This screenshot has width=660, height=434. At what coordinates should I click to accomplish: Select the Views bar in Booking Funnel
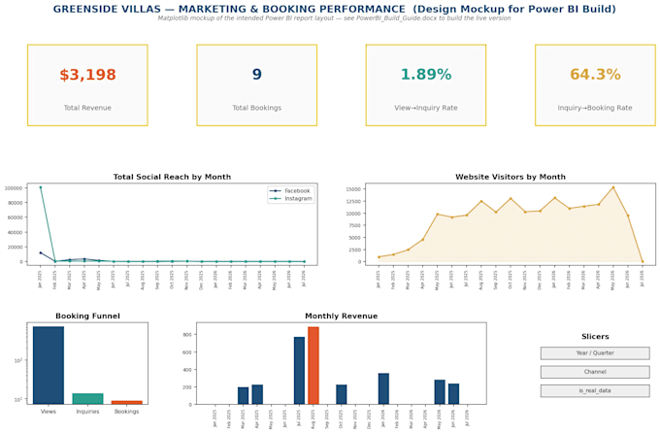click(49, 365)
